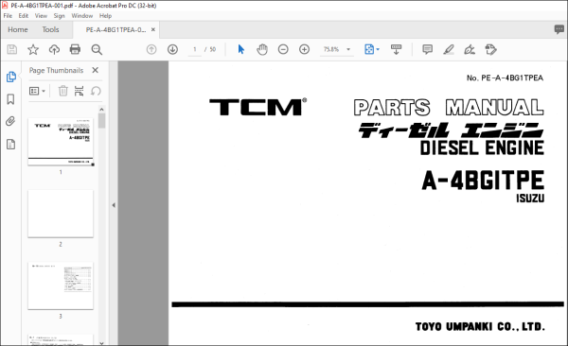Select the Hand pan tool
This screenshot has width=568, height=346.
click(x=262, y=49)
